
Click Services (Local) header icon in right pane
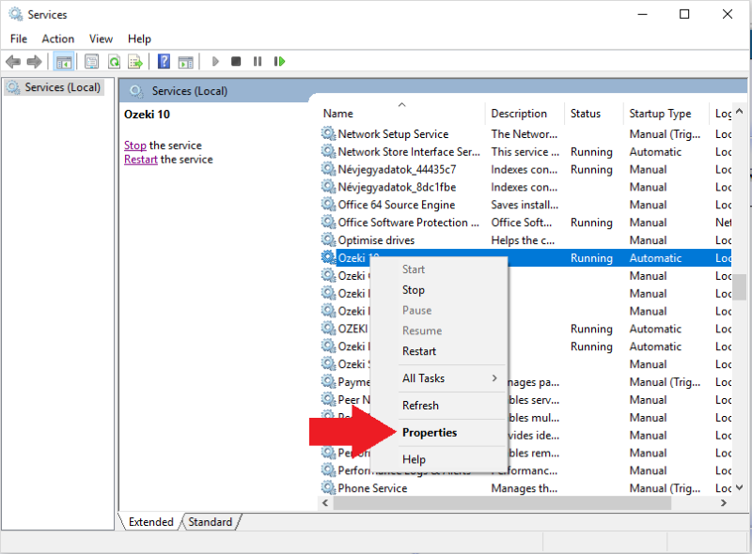click(x=136, y=91)
